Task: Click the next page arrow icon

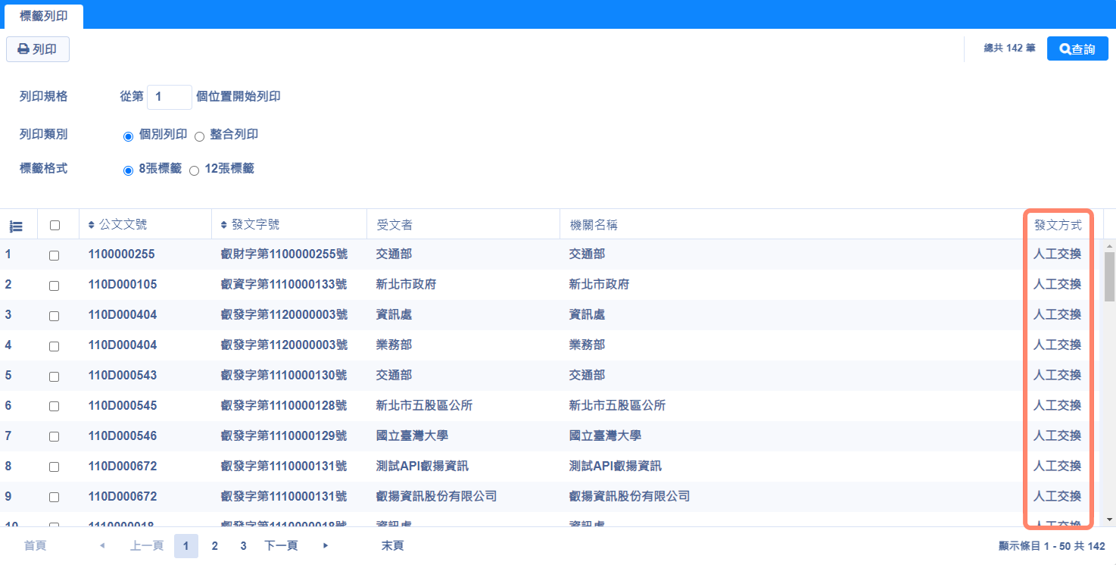Action: click(326, 545)
